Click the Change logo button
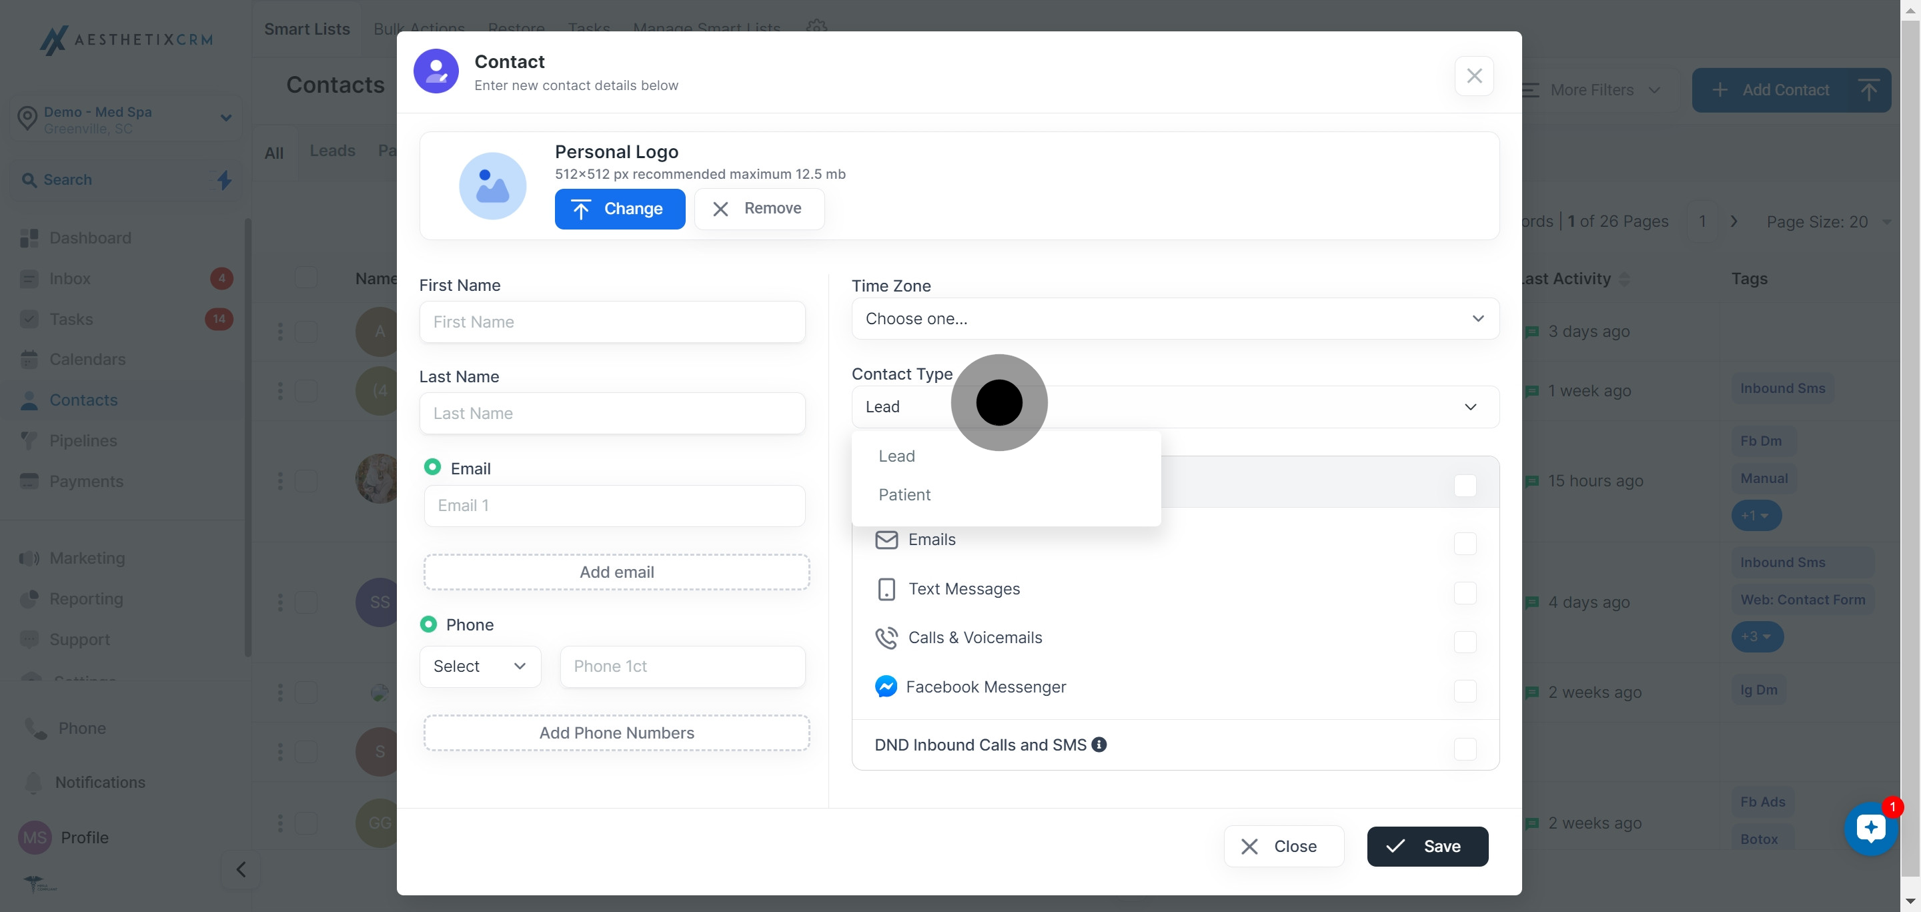 point(619,209)
